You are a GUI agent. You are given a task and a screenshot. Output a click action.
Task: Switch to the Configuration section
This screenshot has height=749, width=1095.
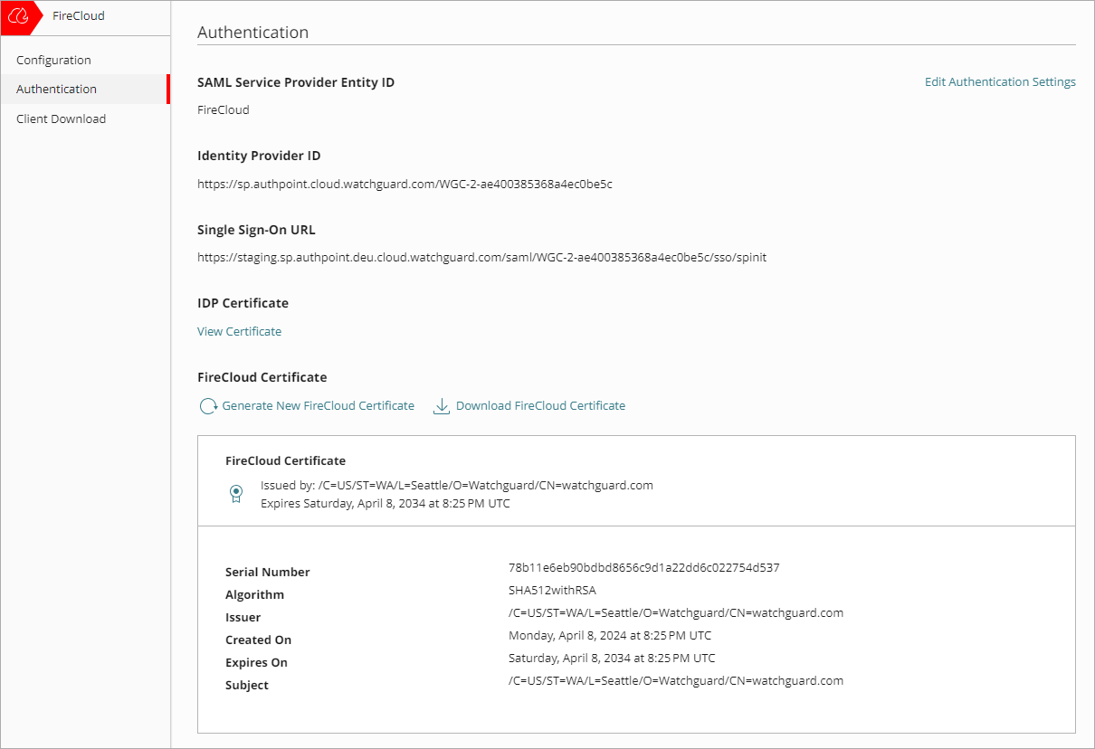(53, 60)
